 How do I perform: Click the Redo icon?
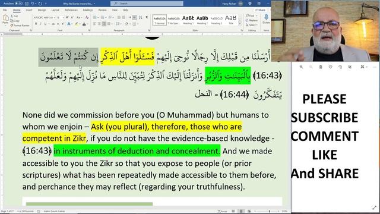coord(40,4)
